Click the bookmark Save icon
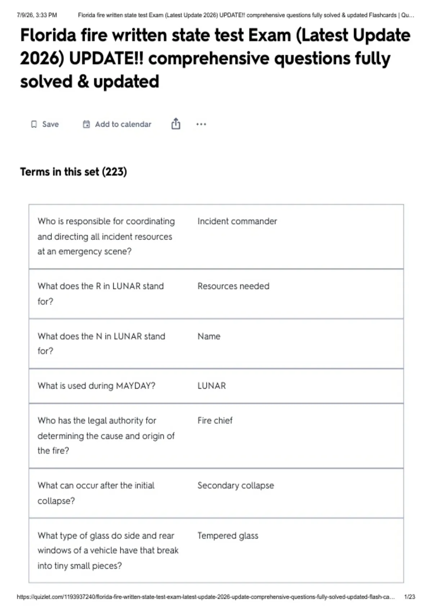 pyautogui.click(x=34, y=124)
